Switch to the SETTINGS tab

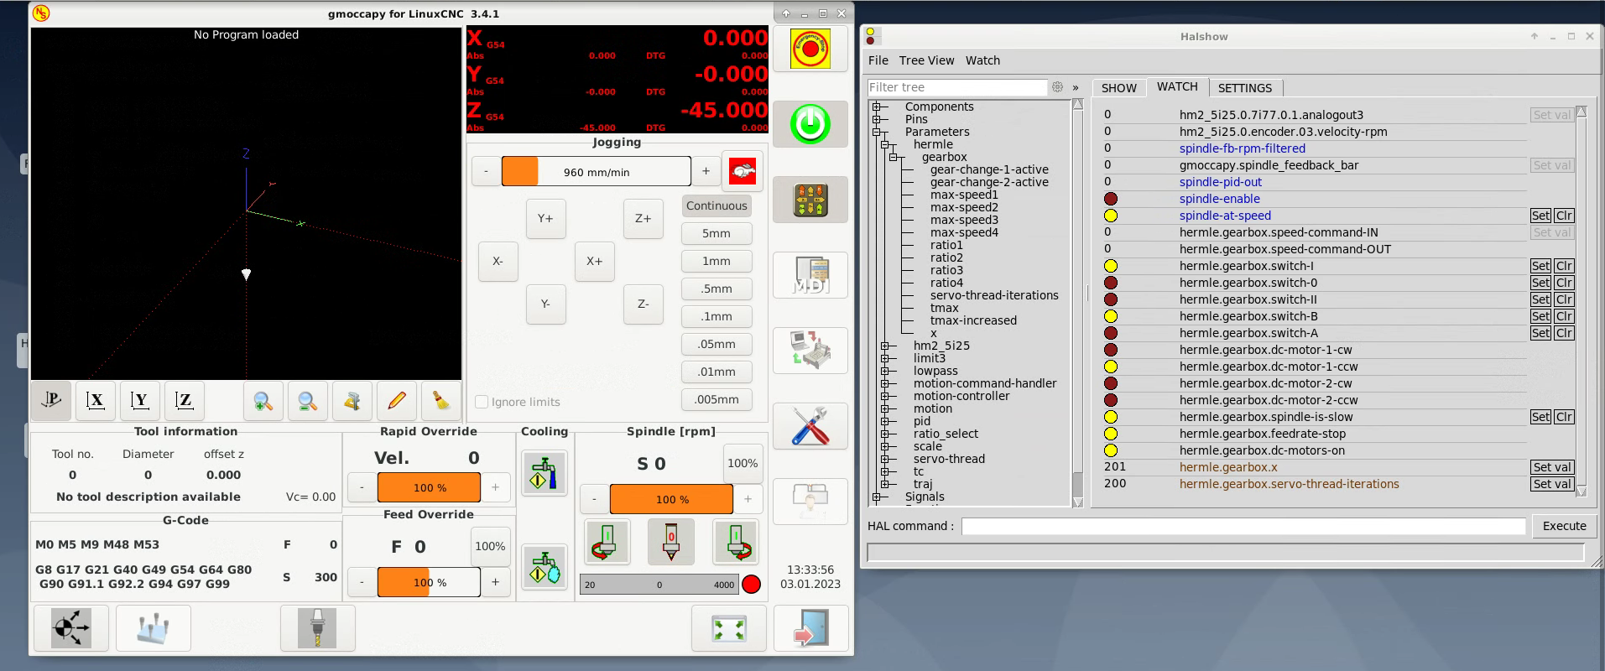pyautogui.click(x=1244, y=88)
